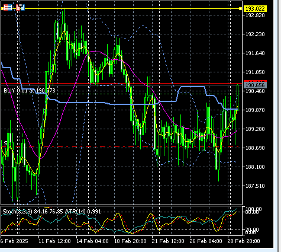This screenshot has width=281, height=252.
Task: Click the 188.100 price scale value
Action: coord(255,167)
